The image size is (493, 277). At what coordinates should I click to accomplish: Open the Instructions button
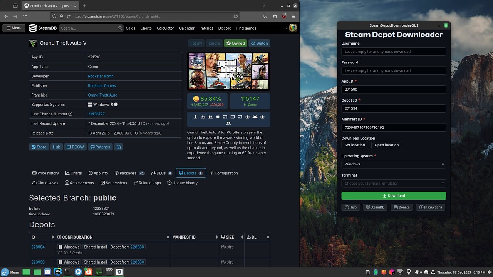(x=431, y=207)
